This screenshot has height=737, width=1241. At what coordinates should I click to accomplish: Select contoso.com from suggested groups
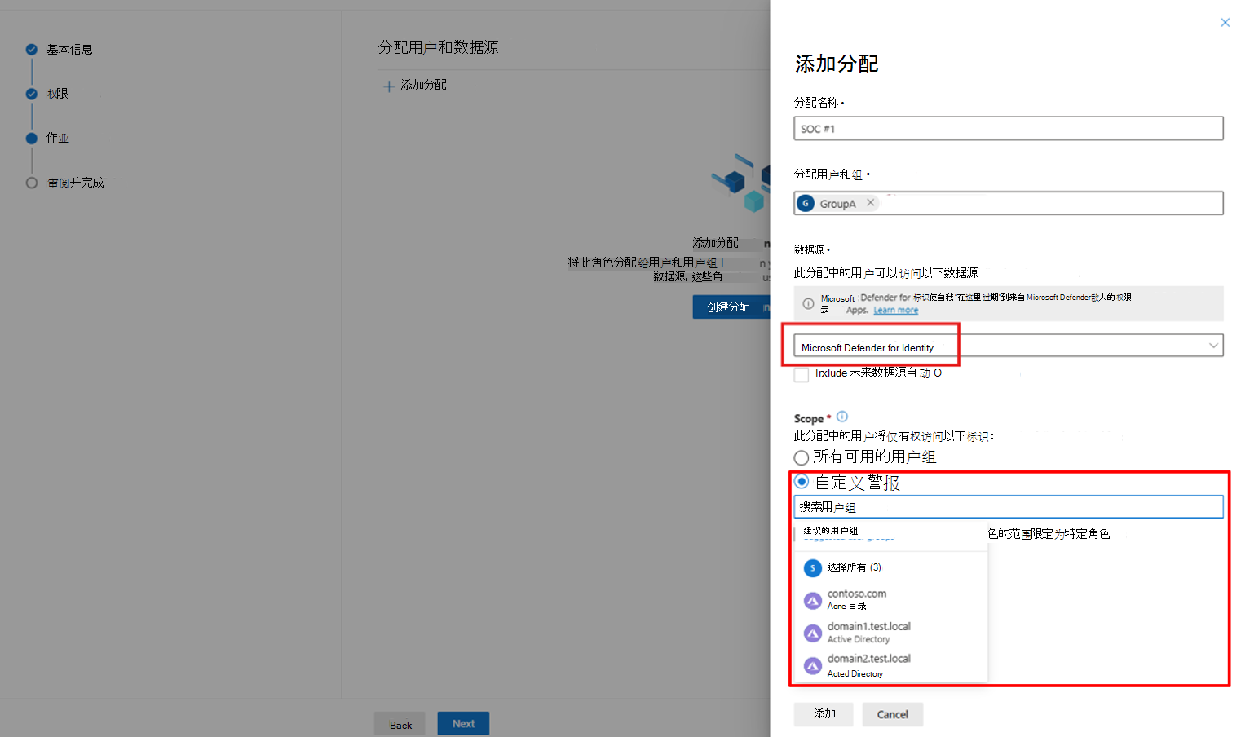[890, 600]
